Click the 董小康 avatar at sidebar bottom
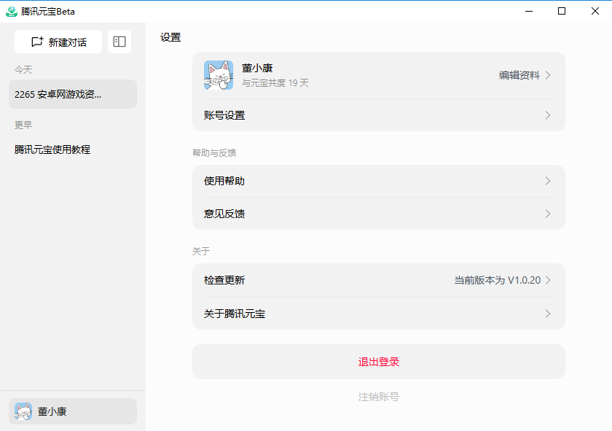 (x=23, y=411)
